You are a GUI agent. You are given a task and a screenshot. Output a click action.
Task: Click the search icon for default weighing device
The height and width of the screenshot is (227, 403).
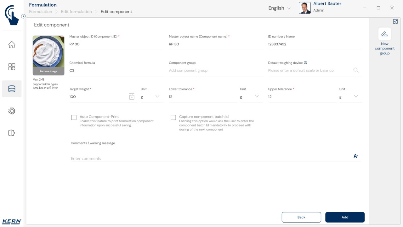pos(356,70)
